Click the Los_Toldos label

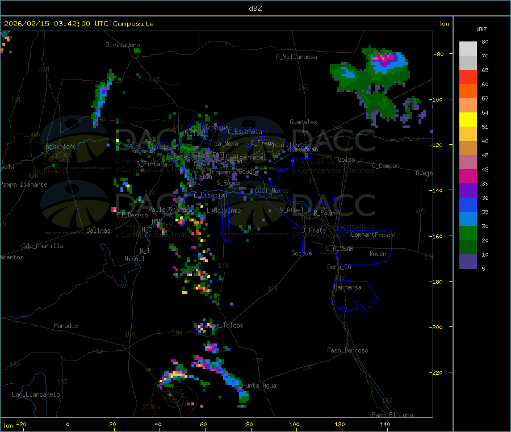pos(227,325)
